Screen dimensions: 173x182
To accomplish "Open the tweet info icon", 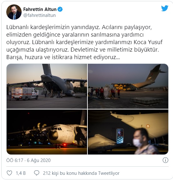I will 165,160.
